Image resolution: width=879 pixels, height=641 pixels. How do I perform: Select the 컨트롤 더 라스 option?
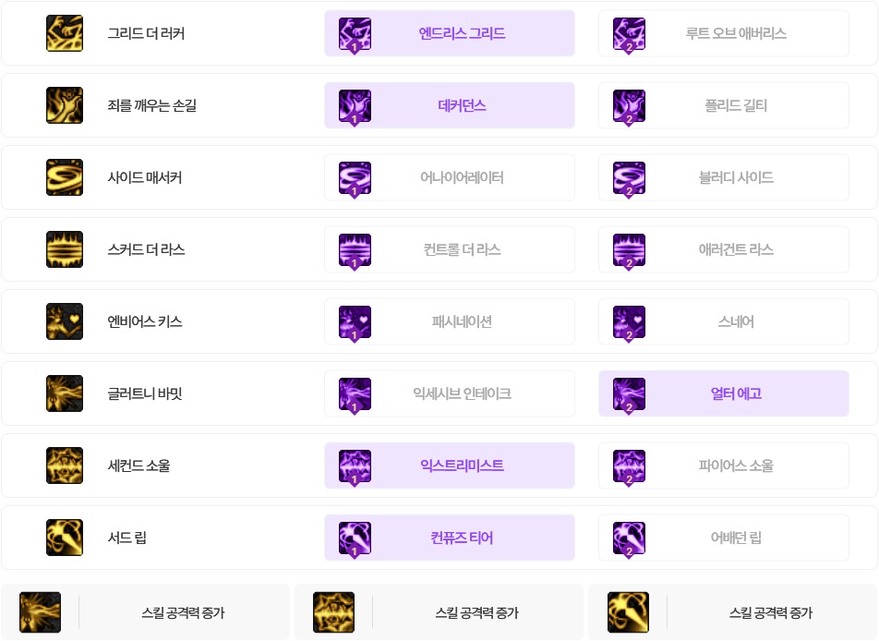click(450, 249)
